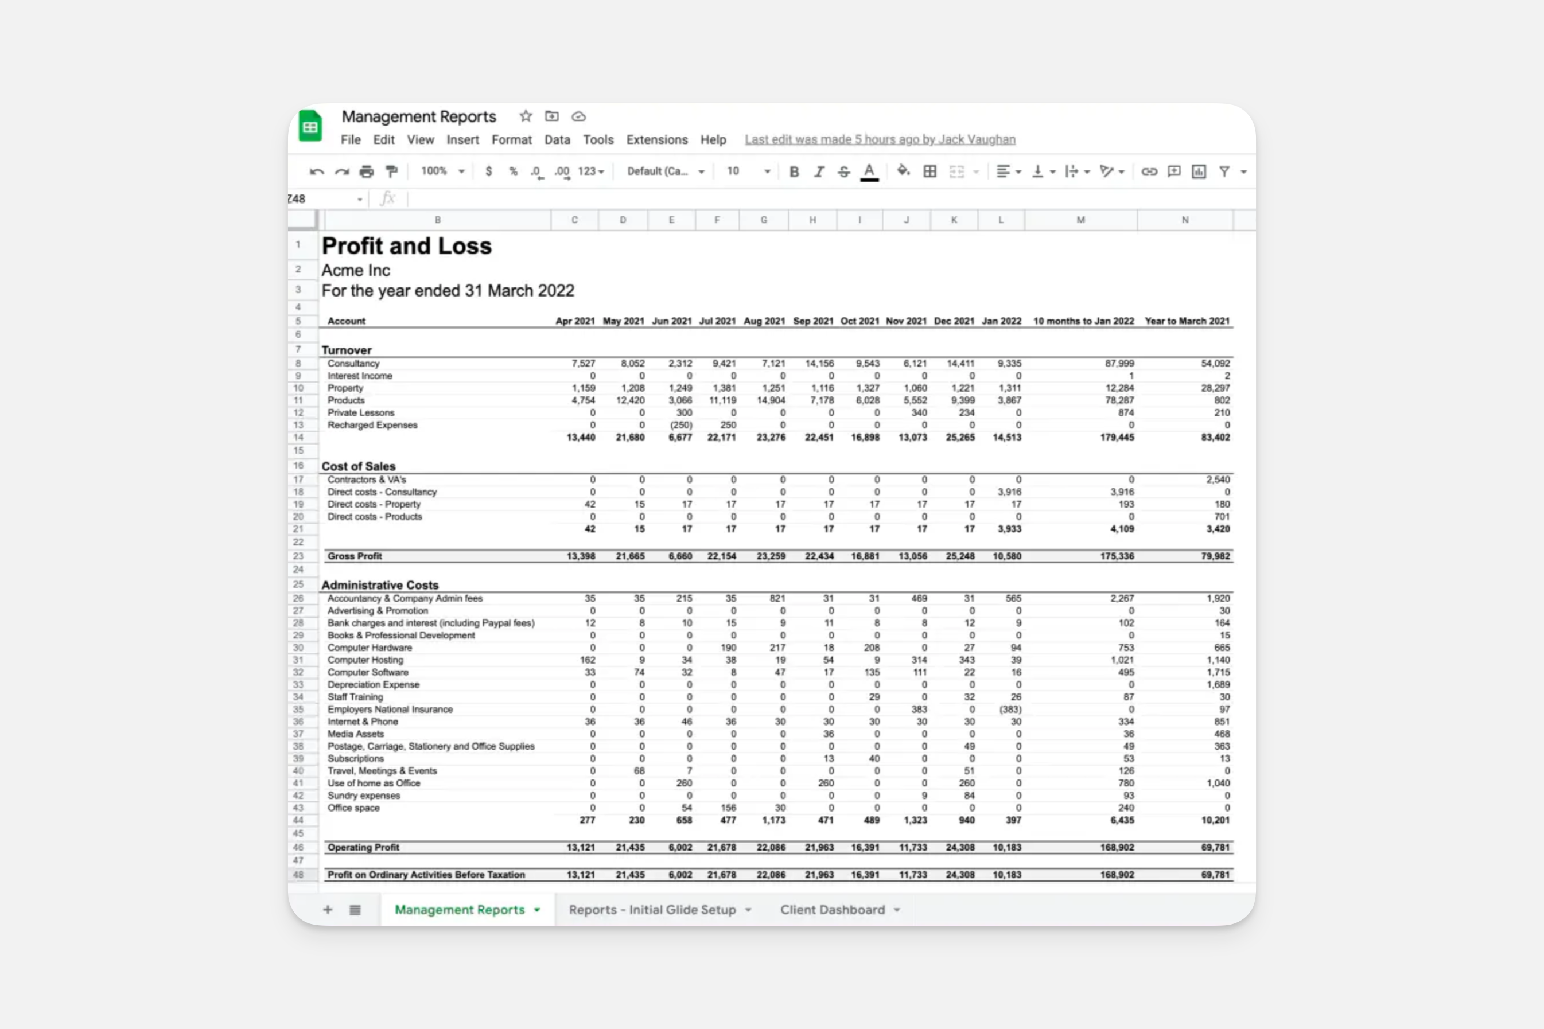
Task: Open last edit version history link
Action: (880, 140)
